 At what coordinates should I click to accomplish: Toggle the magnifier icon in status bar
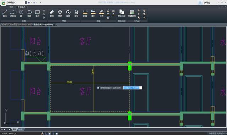(x=43, y=134)
